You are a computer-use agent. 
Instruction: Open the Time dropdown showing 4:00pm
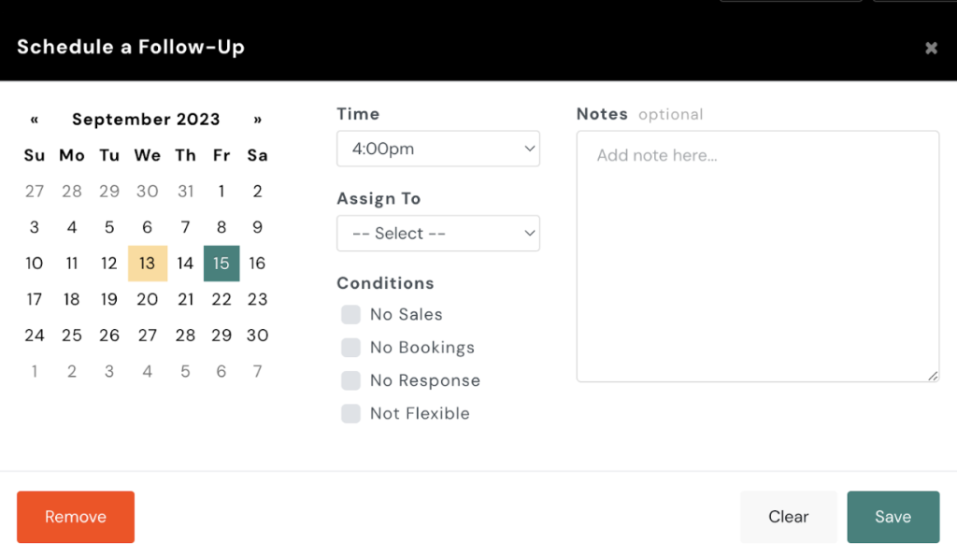[x=437, y=149]
